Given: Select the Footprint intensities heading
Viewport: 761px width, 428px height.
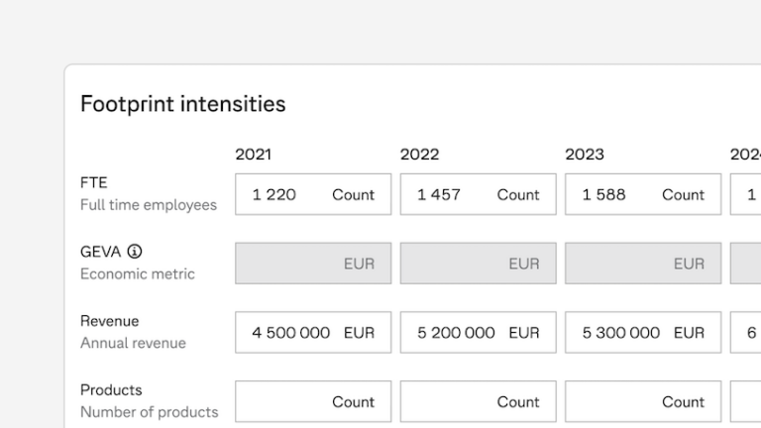Looking at the screenshot, I should (183, 104).
